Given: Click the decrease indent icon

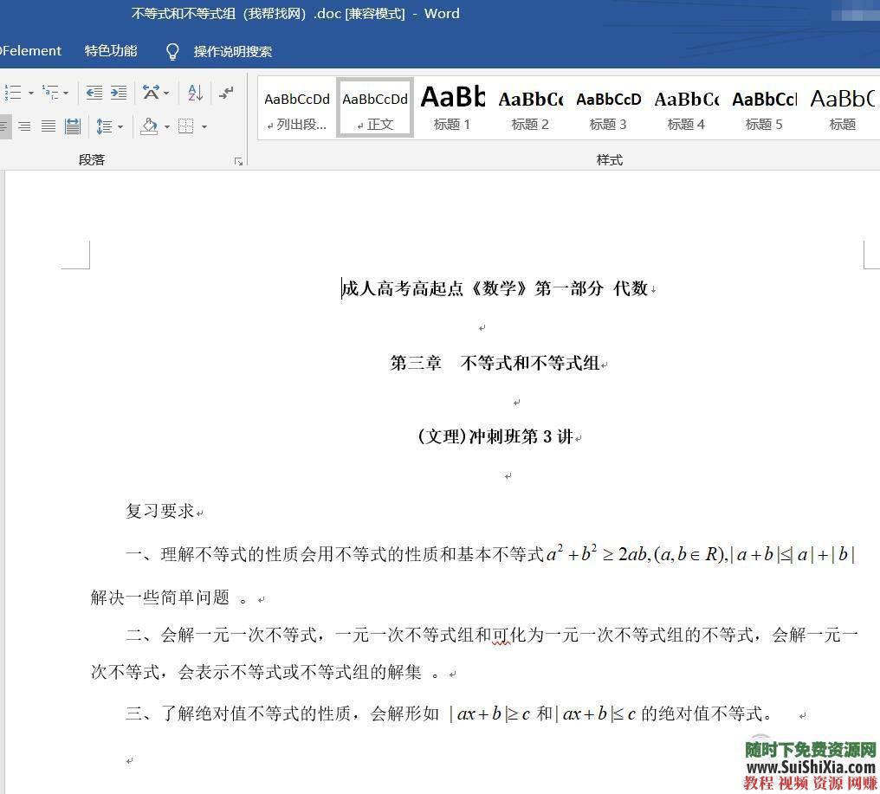Looking at the screenshot, I should coord(94,93).
